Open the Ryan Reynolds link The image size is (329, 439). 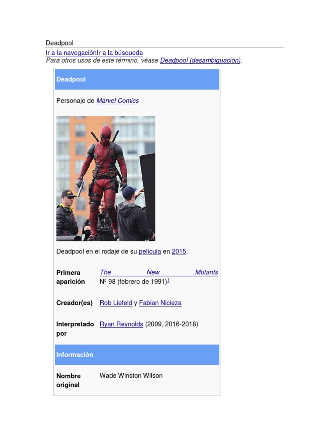tap(121, 324)
